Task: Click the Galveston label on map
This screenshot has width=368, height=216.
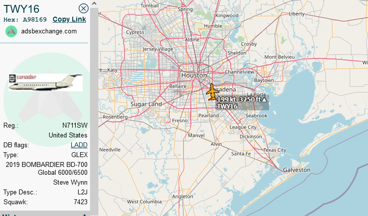Action: pyautogui.click(x=297, y=170)
